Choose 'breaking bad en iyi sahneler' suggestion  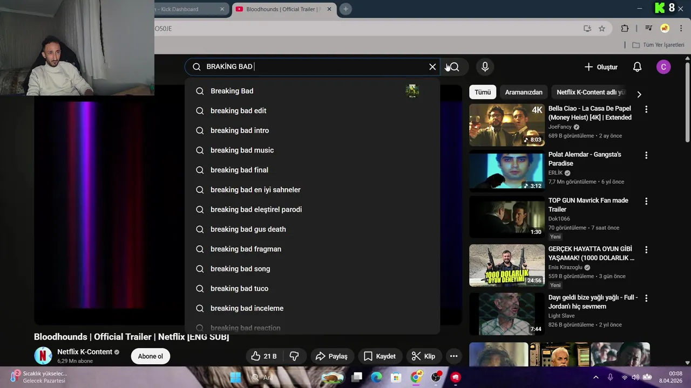(312, 190)
